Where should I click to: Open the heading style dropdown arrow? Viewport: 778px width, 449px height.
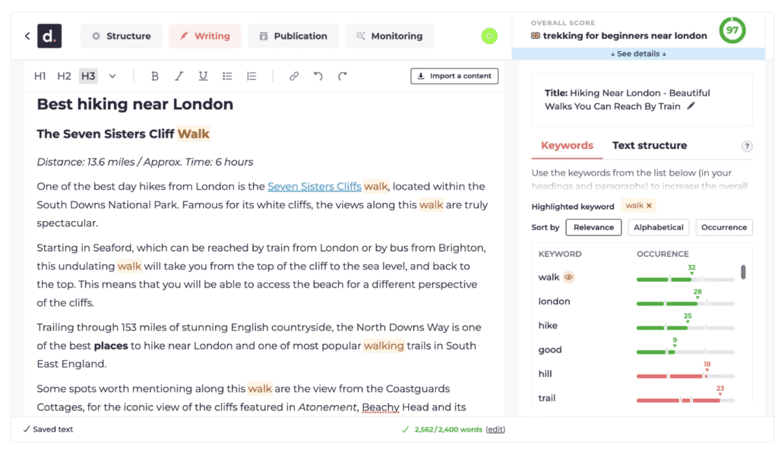(x=112, y=76)
